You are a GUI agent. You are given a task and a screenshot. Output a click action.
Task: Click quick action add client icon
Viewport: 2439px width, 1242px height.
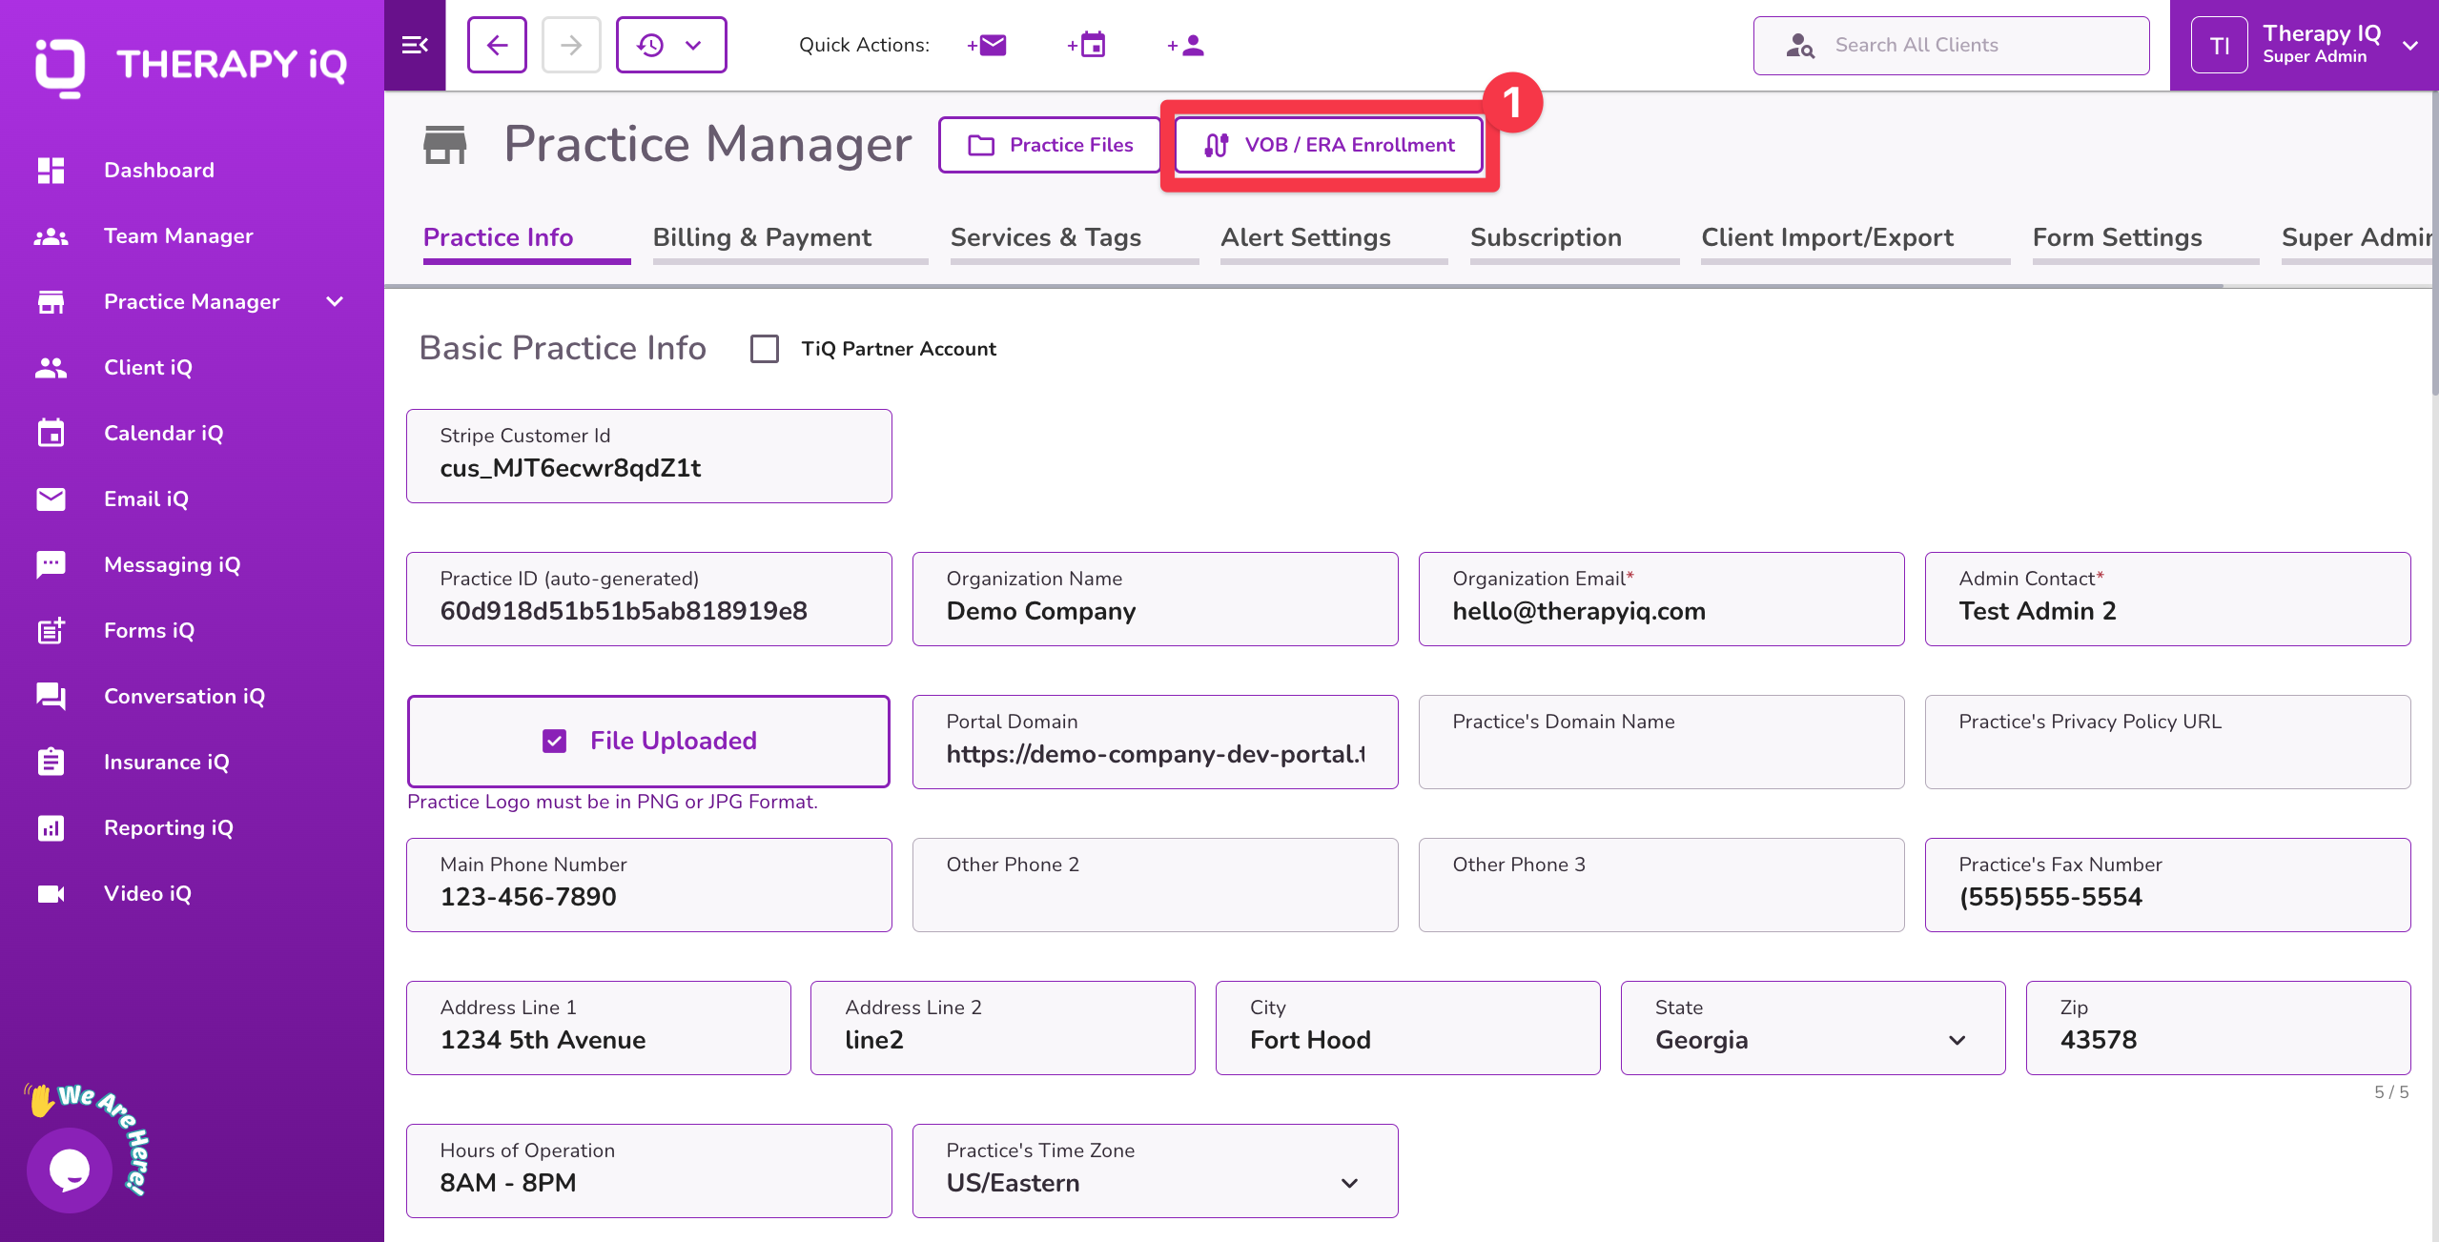tap(1187, 45)
